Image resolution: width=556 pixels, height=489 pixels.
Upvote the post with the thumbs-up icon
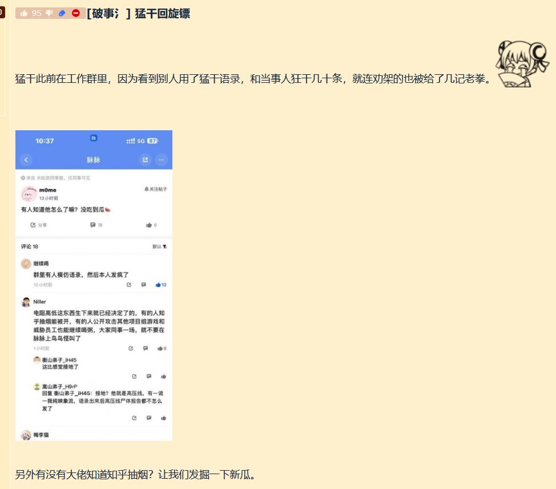point(25,13)
